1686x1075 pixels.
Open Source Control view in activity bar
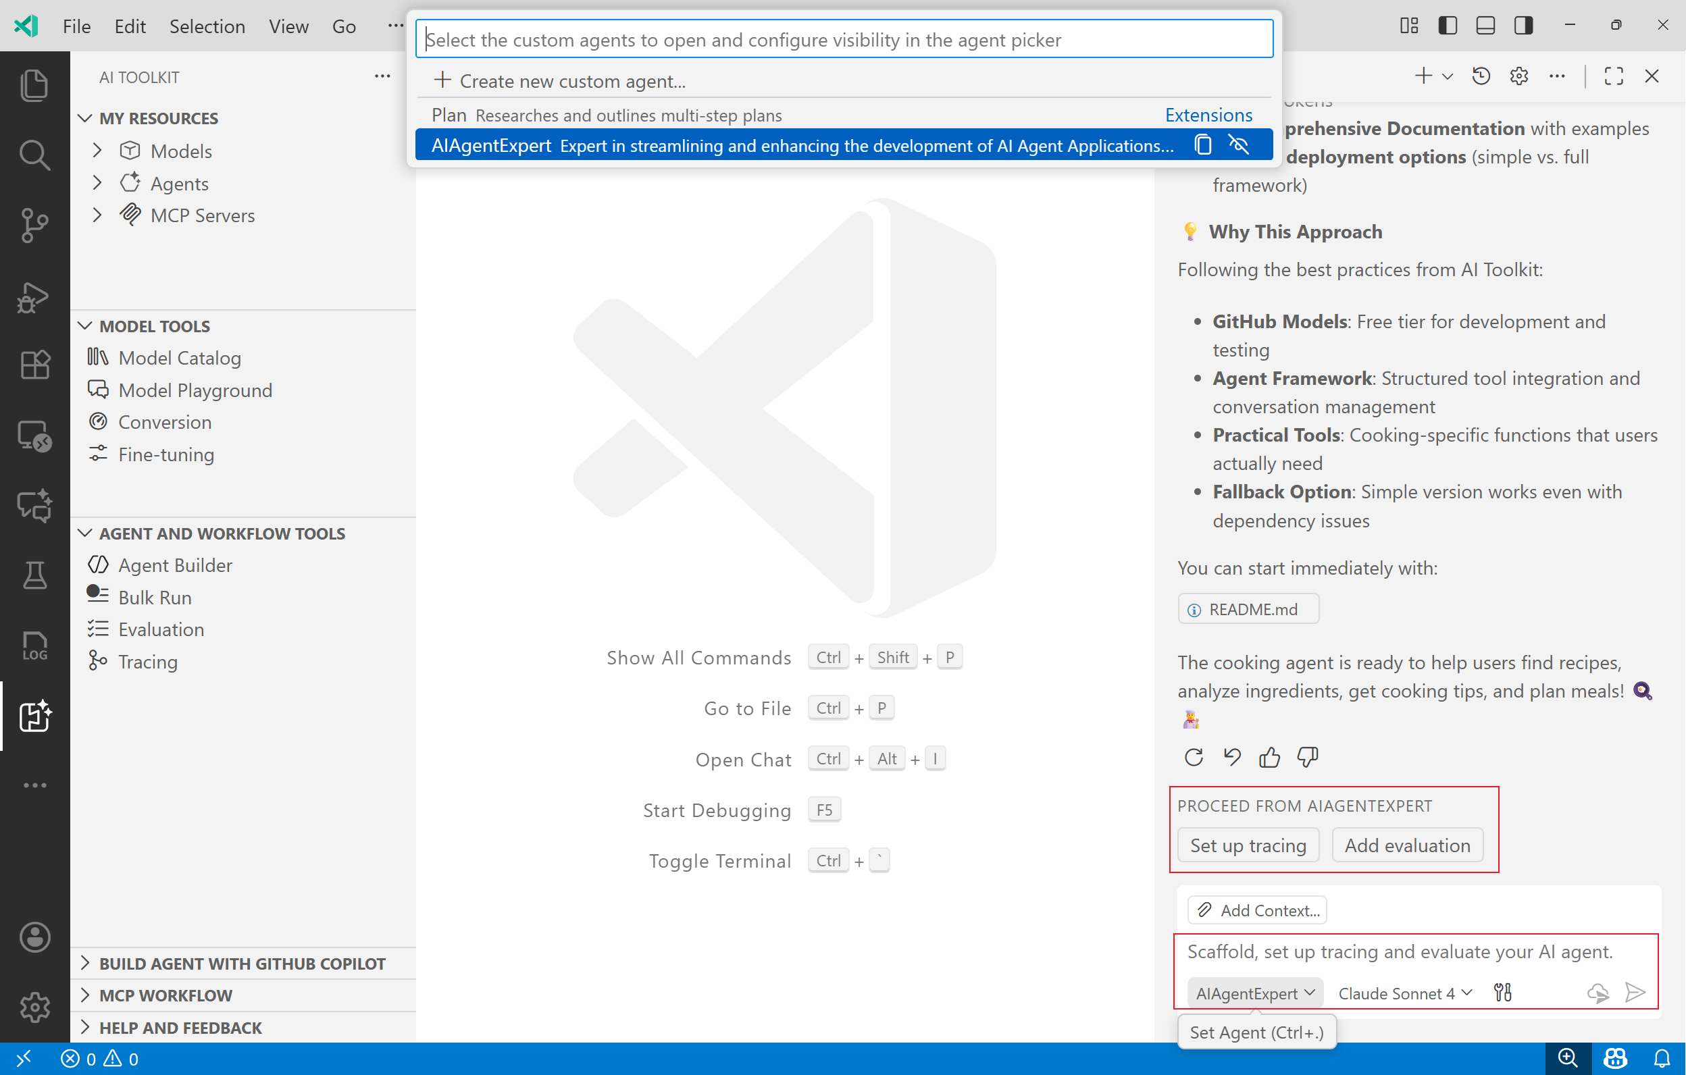34,225
